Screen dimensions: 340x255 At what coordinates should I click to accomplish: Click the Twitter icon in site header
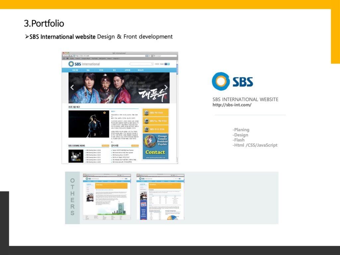[168, 64]
